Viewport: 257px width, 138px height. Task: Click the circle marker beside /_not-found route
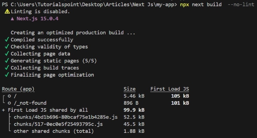[9, 103]
